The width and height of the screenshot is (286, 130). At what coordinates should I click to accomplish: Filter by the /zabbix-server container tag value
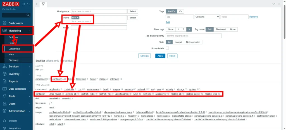coord(193,94)
